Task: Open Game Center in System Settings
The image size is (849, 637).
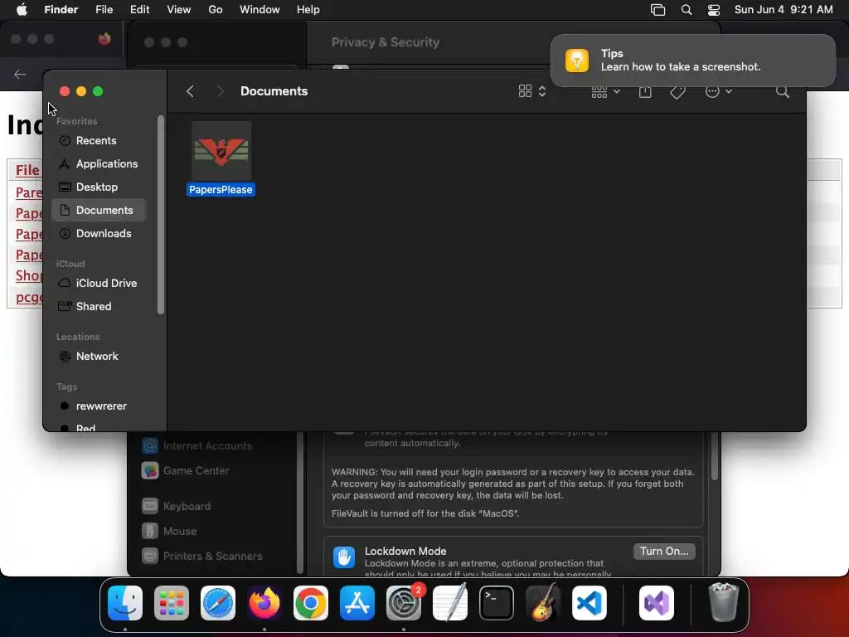Action: (x=185, y=471)
